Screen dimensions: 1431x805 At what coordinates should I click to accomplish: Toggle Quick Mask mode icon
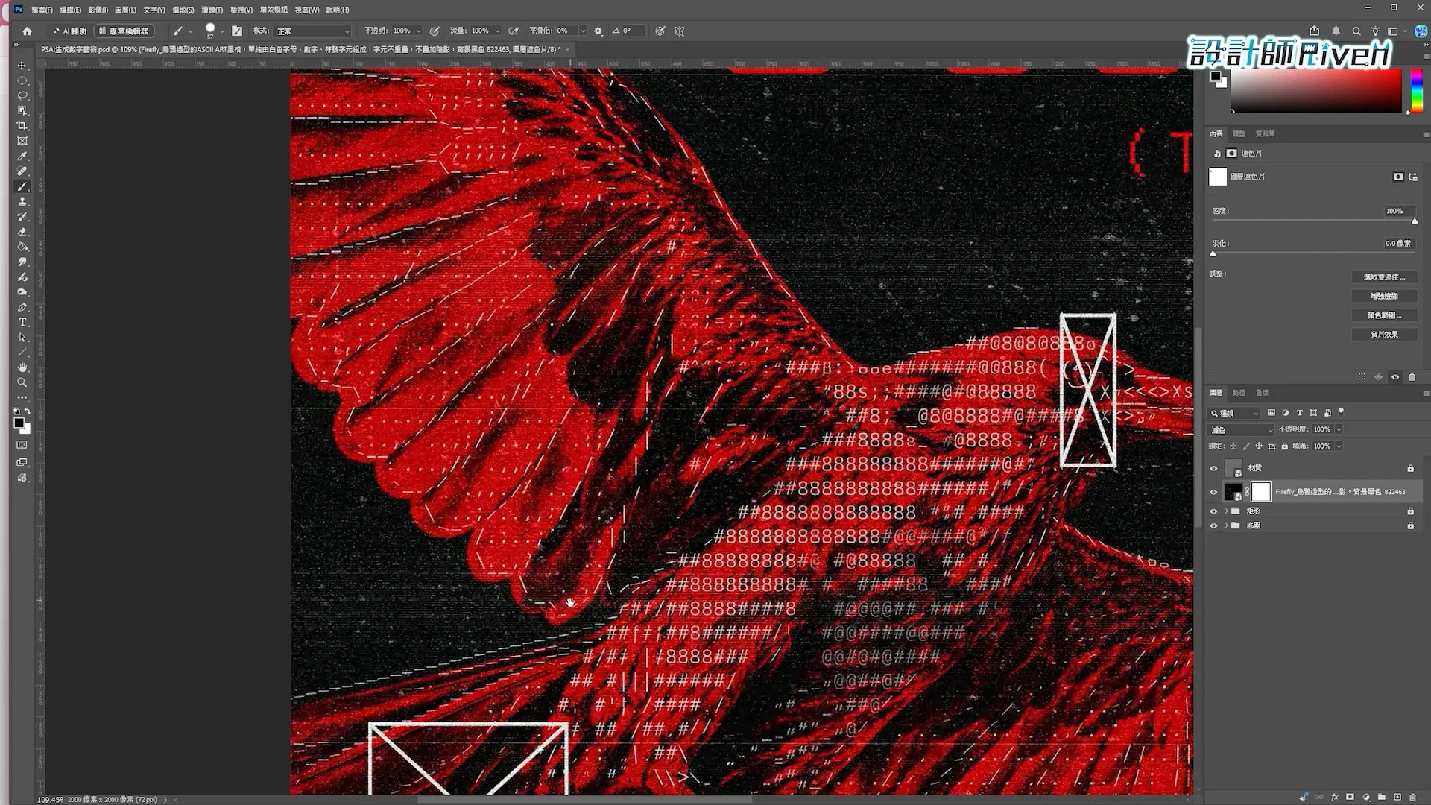tap(22, 445)
